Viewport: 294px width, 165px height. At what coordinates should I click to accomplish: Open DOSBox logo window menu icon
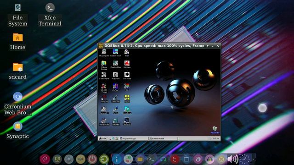pyautogui.click(x=101, y=46)
